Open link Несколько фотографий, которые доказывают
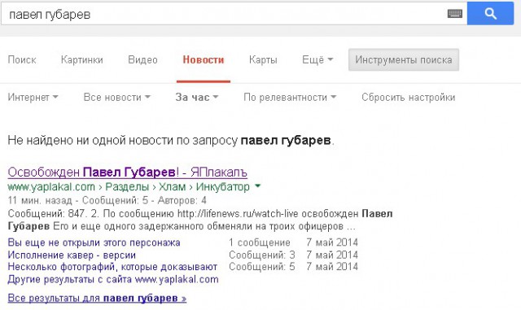Screen dimensions: 521x310 point(112,267)
